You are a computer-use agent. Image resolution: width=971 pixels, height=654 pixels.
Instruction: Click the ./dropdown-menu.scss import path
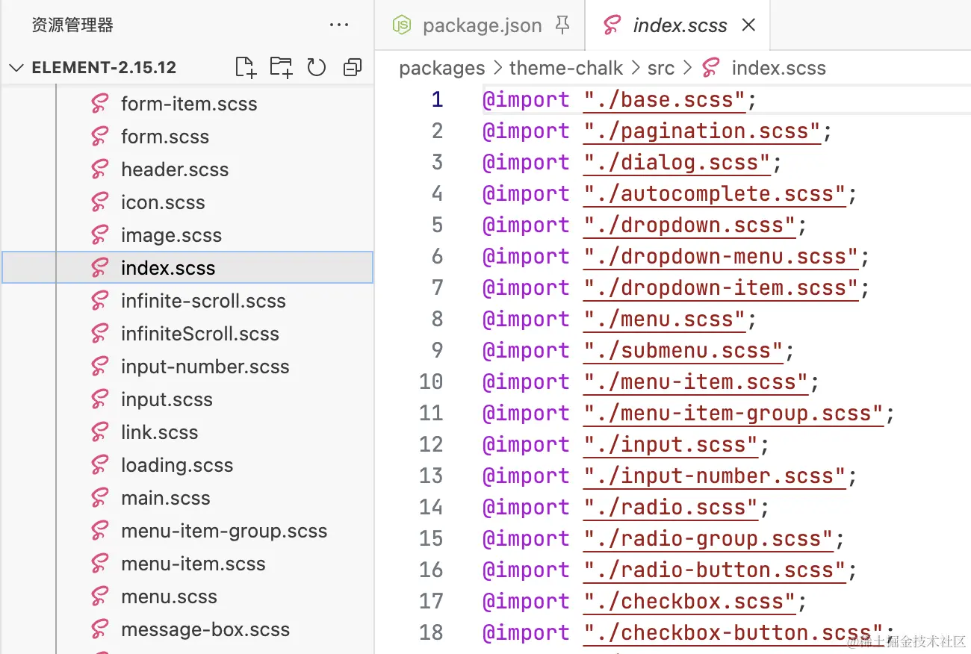[x=720, y=257]
